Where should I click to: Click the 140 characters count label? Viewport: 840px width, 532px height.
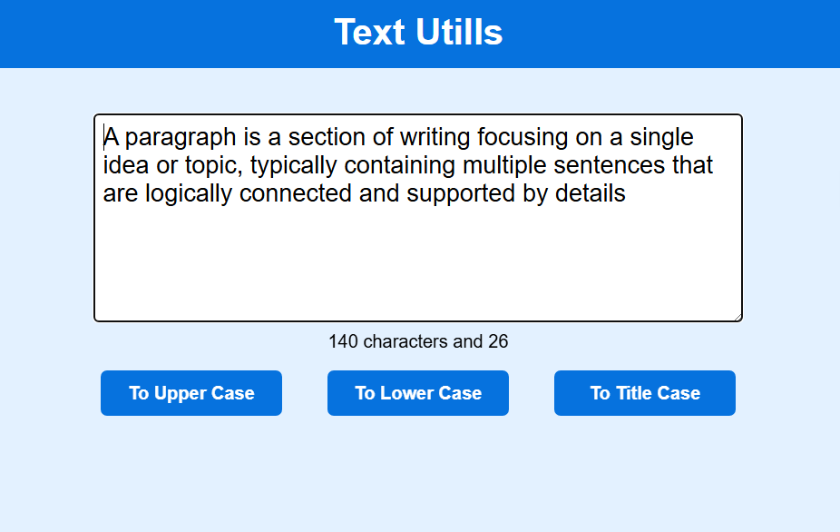pos(418,342)
